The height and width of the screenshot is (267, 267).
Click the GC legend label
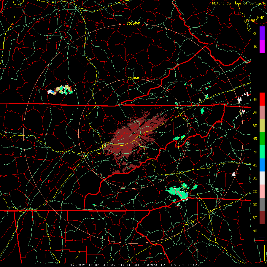[x=255, y=205]
